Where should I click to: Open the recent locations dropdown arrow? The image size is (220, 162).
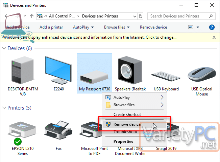tap(25, 16)
